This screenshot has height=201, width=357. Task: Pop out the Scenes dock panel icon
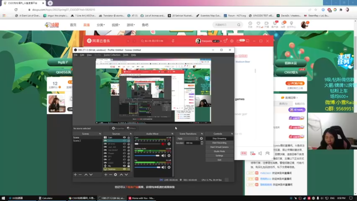(x=100, y=134)
